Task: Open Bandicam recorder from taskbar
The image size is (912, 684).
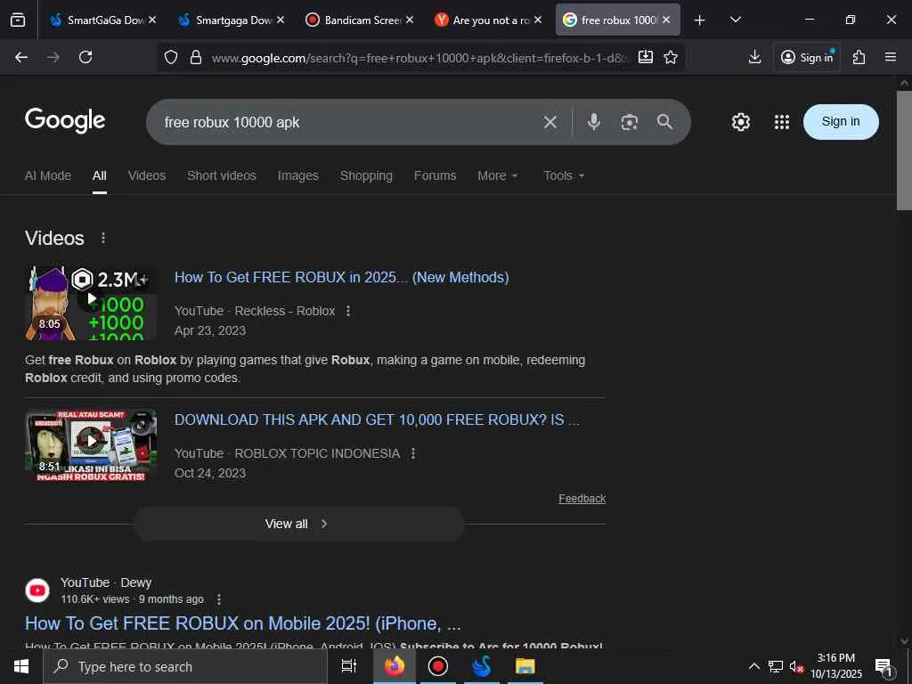Action: 437,666
